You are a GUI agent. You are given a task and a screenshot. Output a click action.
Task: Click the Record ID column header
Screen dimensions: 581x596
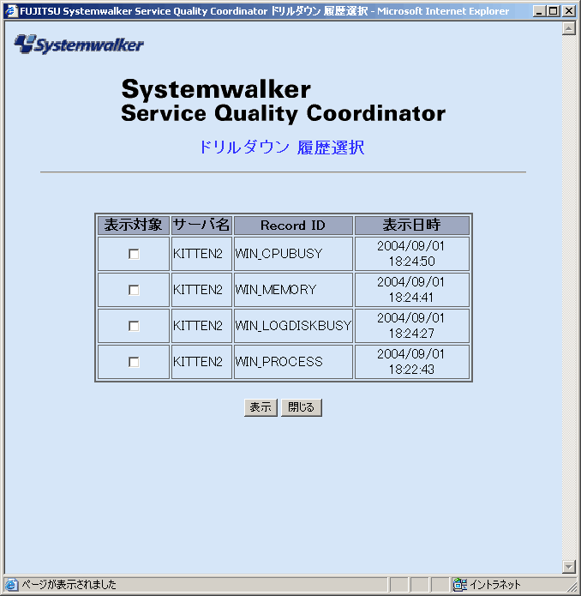(x=293, y=225)
